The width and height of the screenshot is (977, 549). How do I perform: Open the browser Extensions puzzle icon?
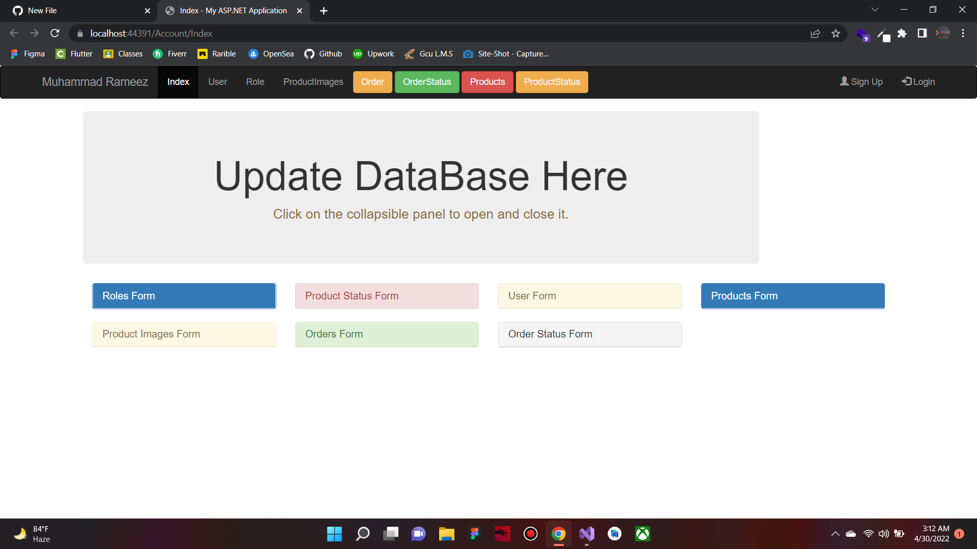903,33
